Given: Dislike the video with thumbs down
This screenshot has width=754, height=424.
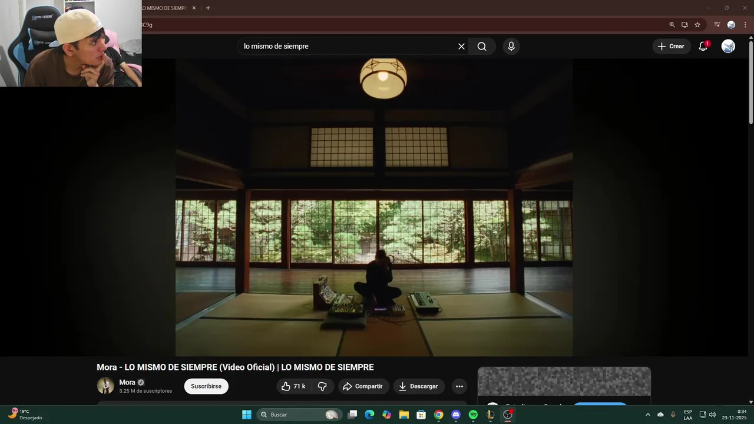Looking at the screenshot, I should [322, 386].
